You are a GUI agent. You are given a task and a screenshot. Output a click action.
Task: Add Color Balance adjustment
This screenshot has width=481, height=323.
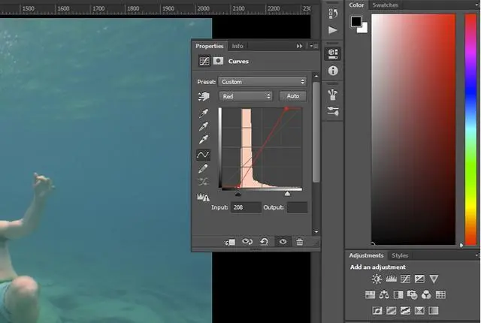pyautogui.click(x=384, y=294)
